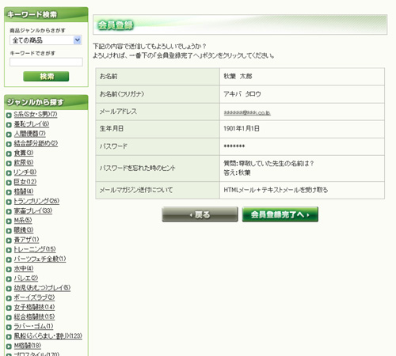Open the ラバー・ゴム(1) genre link

point(33,327)
